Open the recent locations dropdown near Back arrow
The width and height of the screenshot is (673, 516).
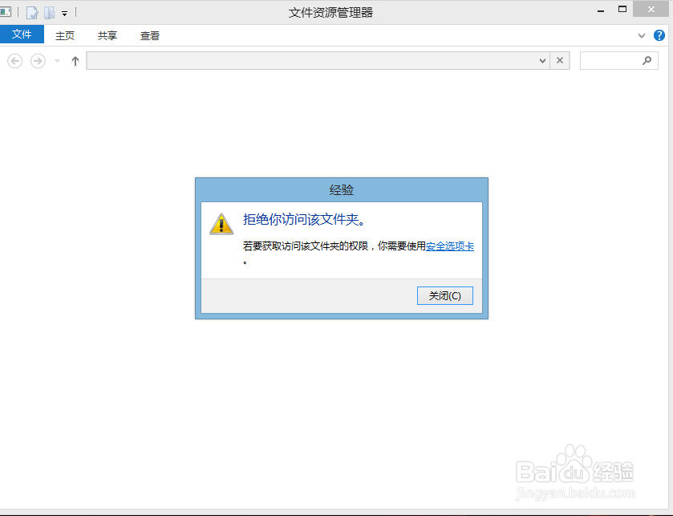click(55, 60)
